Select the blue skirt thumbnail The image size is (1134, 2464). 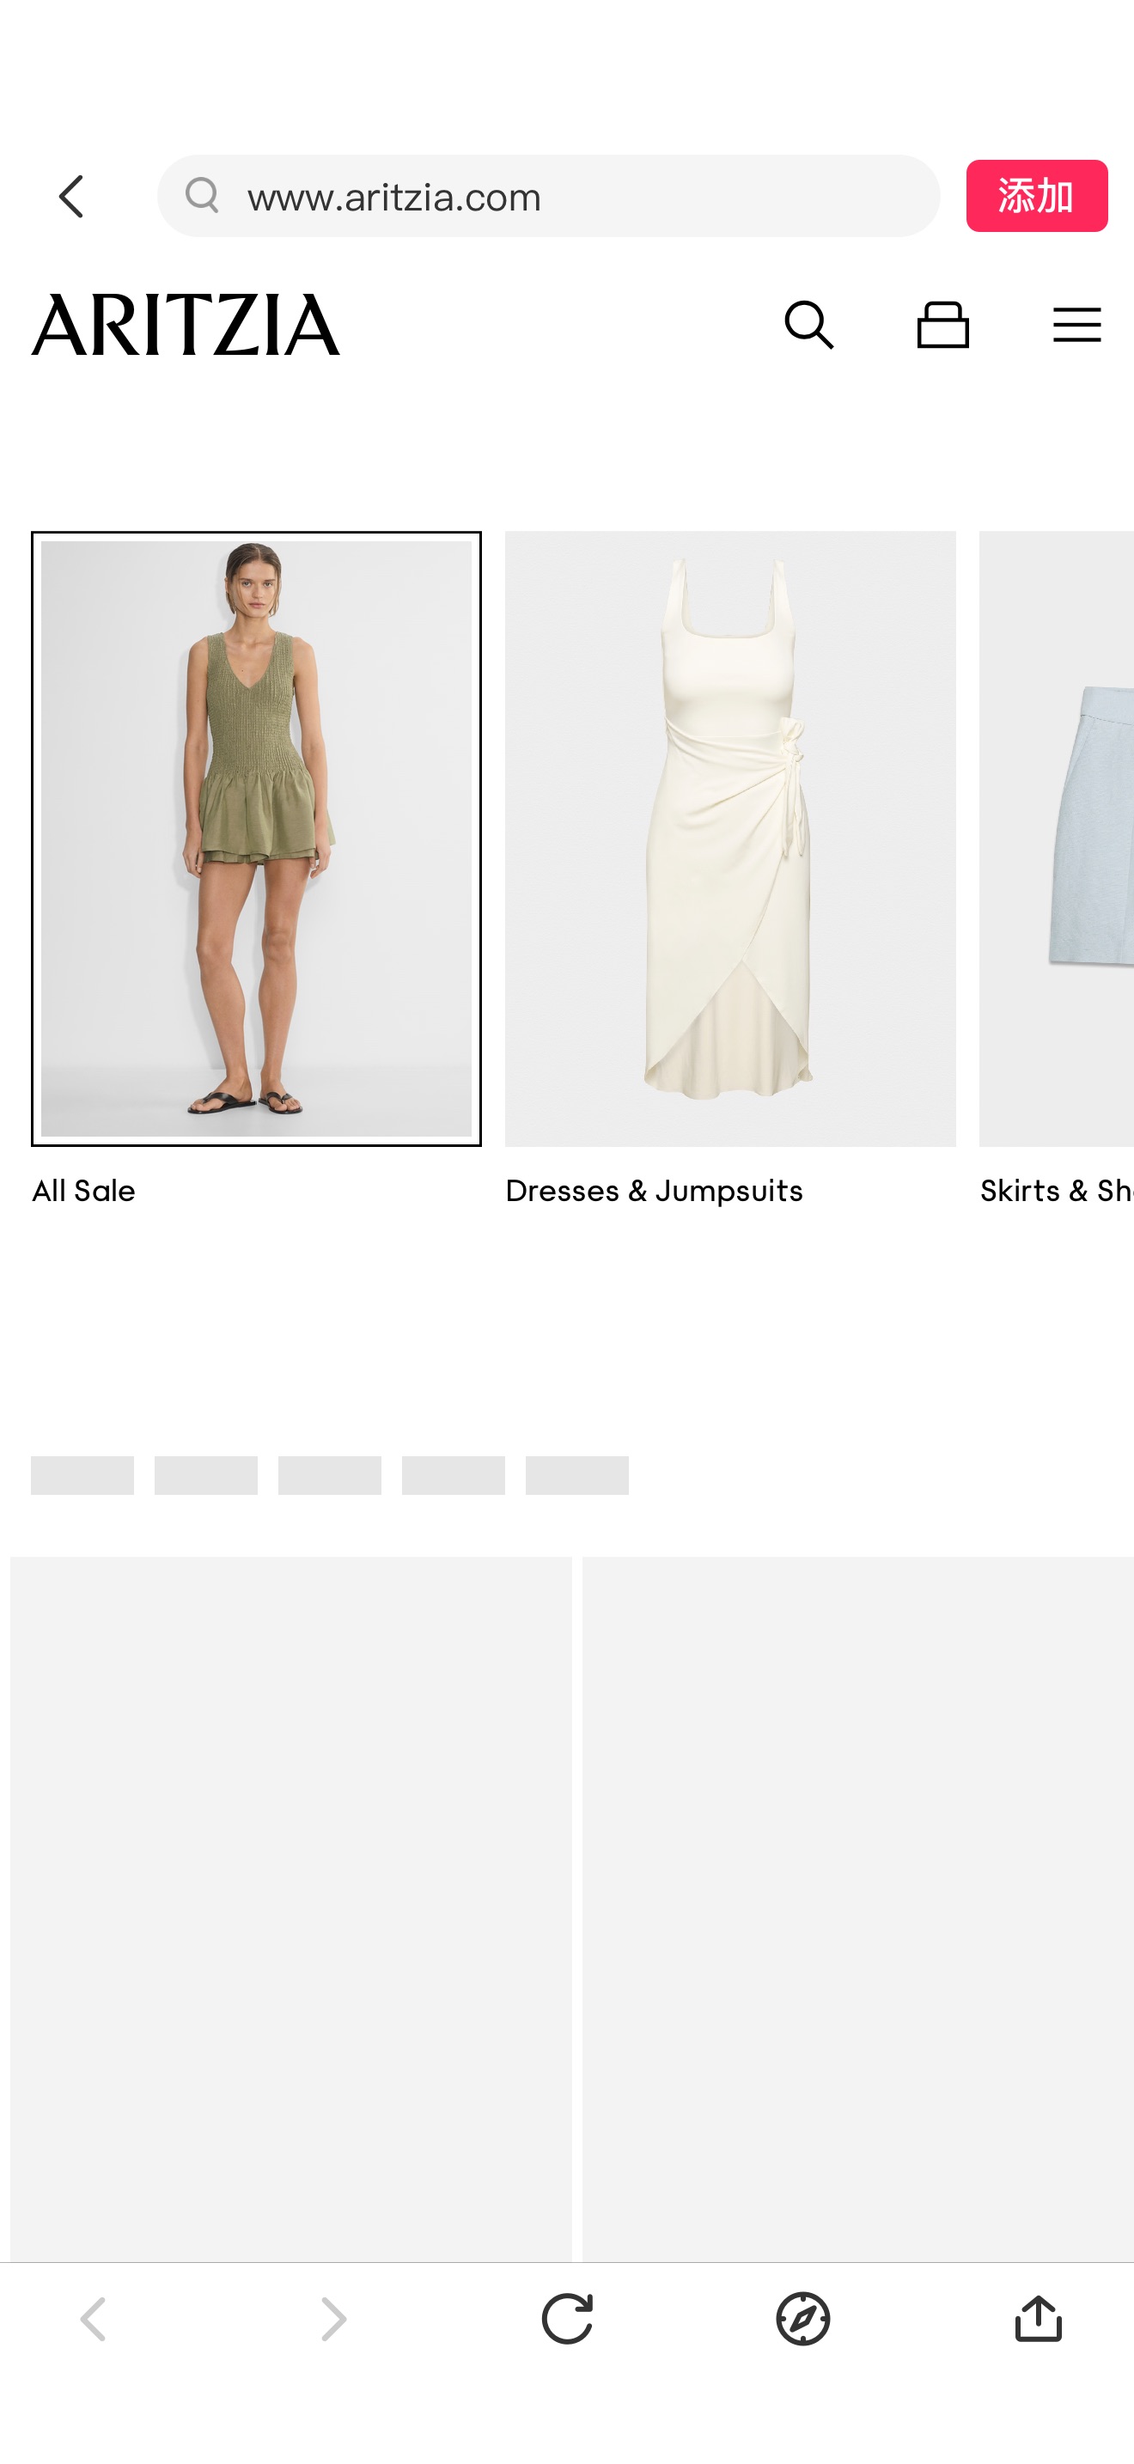1057,839
